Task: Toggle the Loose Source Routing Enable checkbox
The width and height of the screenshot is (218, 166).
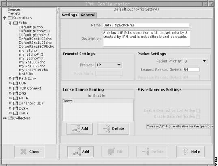Action: click(90, 96)
